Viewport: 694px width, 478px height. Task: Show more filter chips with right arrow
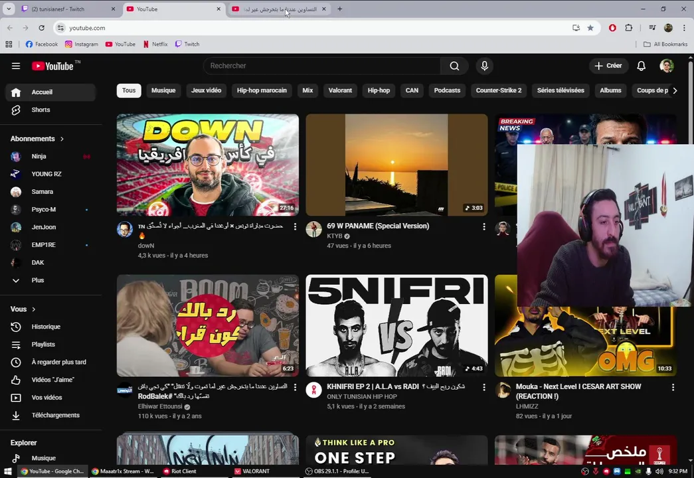tap(675, 90)
